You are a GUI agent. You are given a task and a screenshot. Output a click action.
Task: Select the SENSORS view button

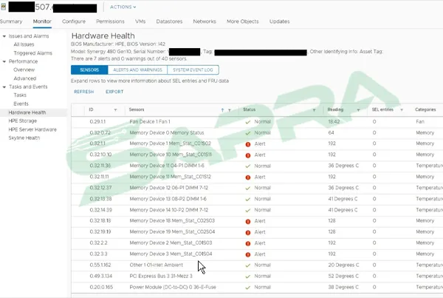[x=89, y=70]
